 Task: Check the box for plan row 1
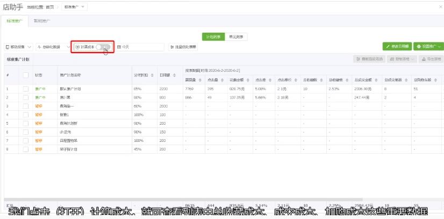(26, 89)
